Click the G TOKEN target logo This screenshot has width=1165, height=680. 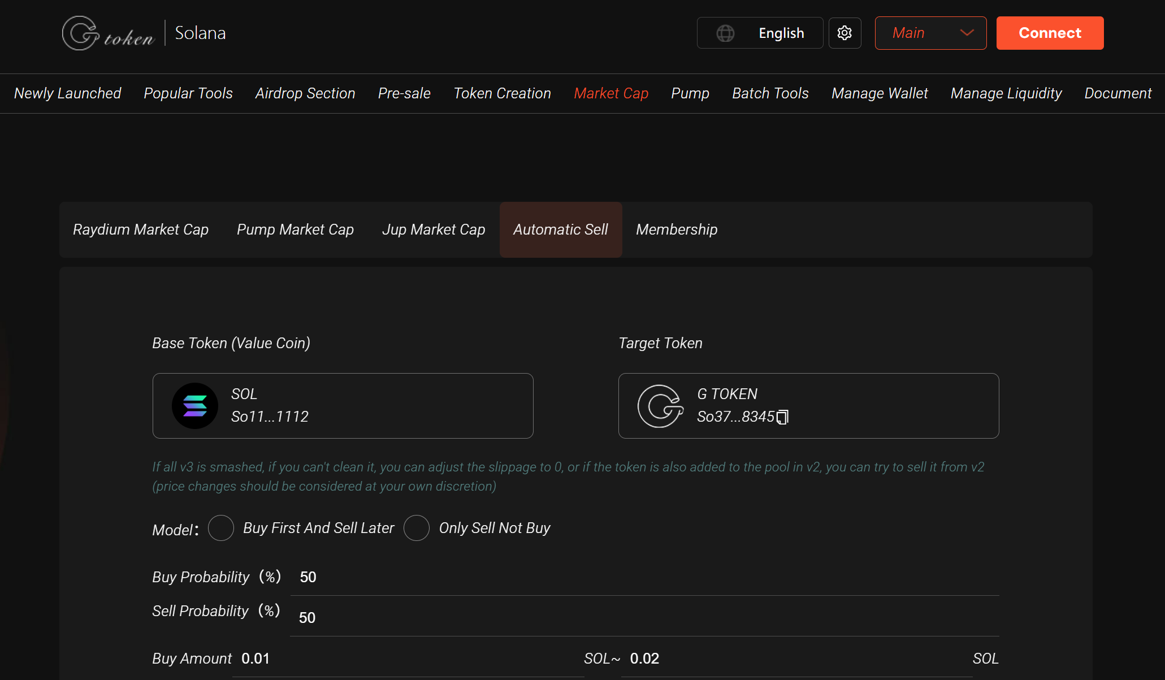click(660, 406)
